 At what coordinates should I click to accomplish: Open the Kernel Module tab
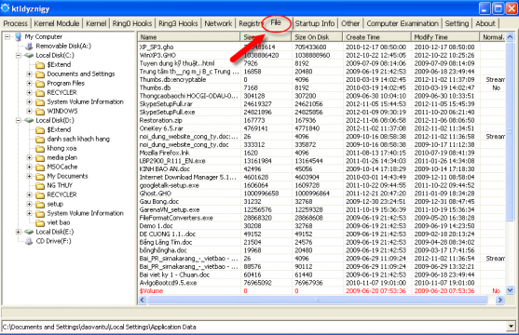point(57,23)
